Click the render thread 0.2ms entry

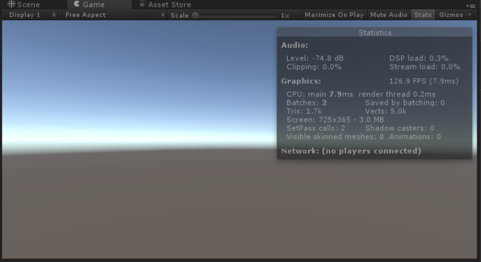click(x=397, y=94)
